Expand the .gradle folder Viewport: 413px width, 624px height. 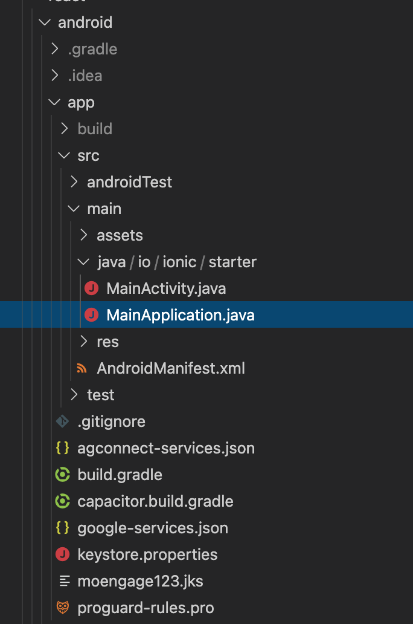coord(54,49)
